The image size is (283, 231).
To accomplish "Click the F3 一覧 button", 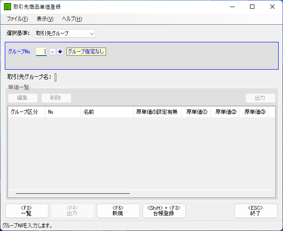I will (x=27, y=211).
